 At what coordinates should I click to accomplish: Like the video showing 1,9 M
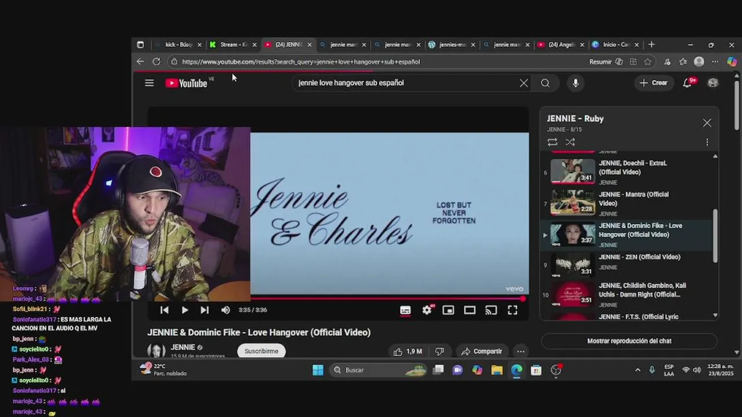(408, 351)
